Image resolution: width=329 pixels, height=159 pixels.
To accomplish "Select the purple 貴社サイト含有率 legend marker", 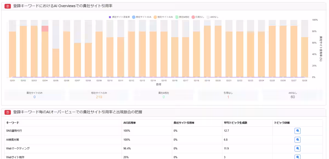I will pos(110,17).
